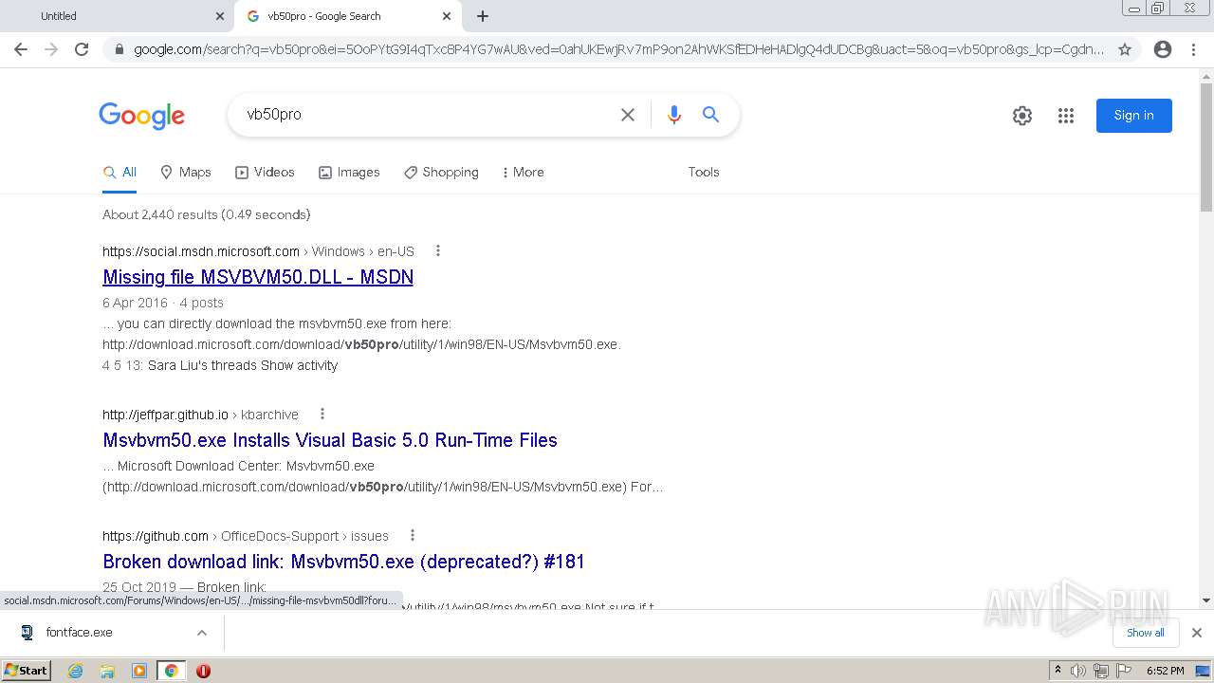Open Missing file MSVBVM50.DLL - MSDN link
1214x683 pixels.
(258, 277)
